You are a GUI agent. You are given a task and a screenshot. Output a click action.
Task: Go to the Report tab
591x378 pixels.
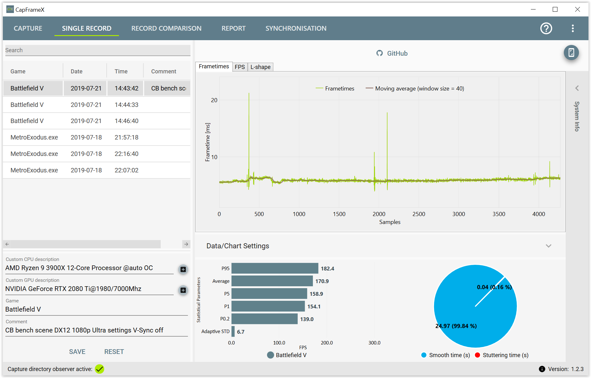coord(233,28)
